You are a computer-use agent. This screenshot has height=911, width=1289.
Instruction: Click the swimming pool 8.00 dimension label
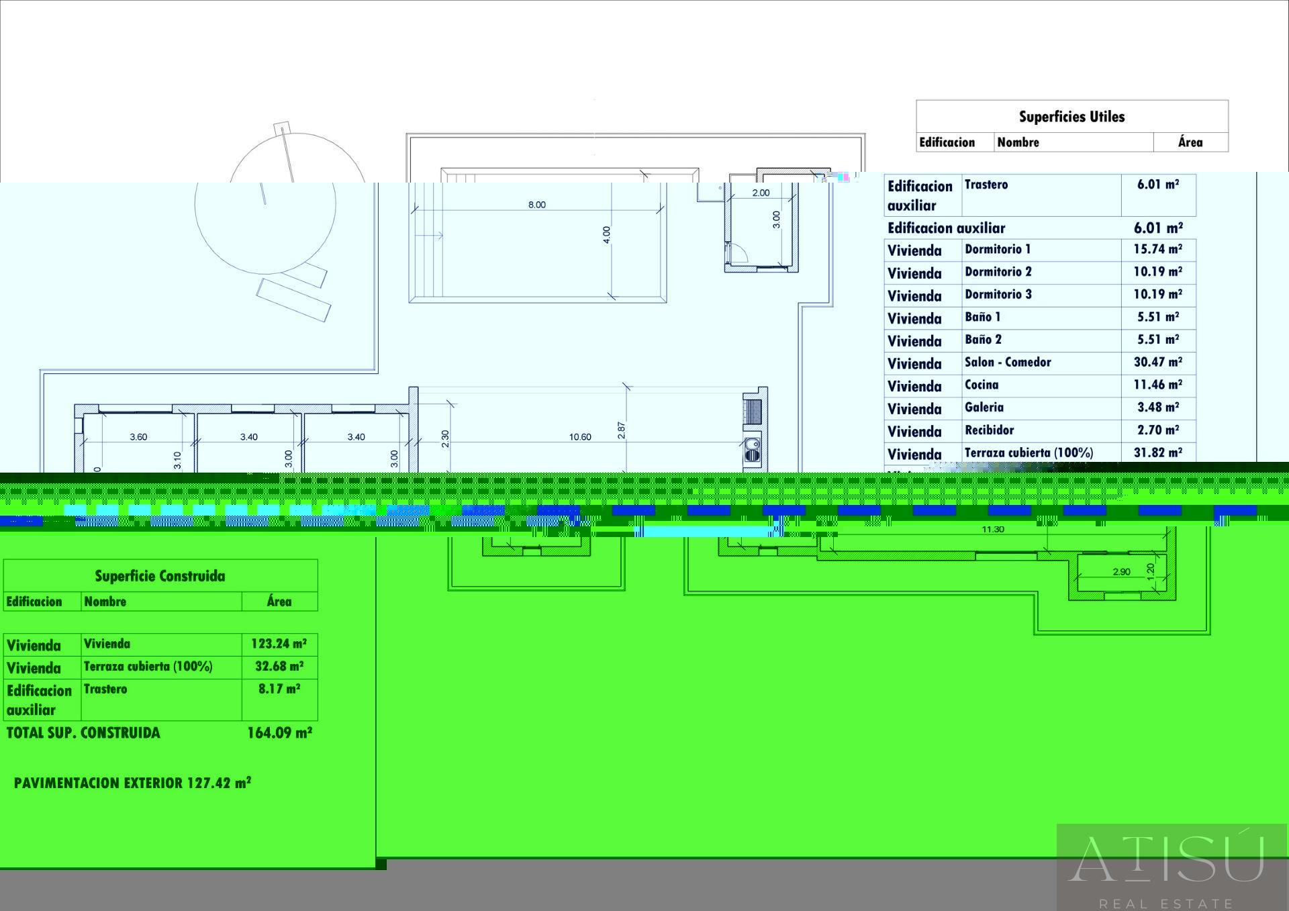(536, 205)
